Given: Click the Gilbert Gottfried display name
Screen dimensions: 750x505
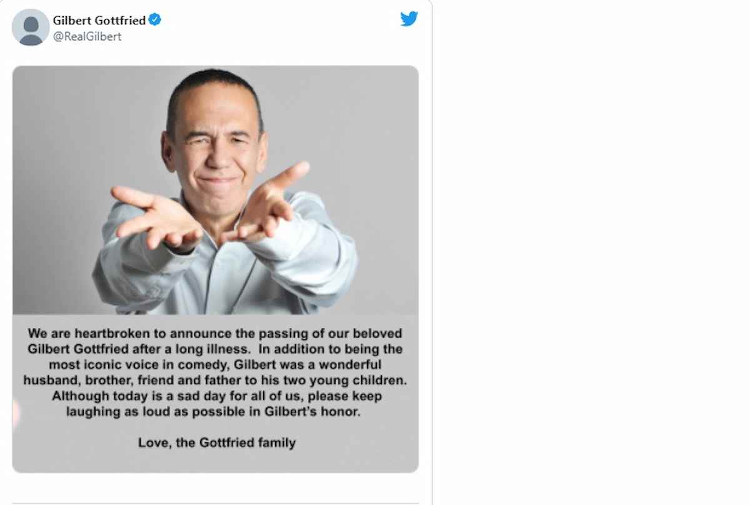Looking at the screenshot, I should 100,19.
